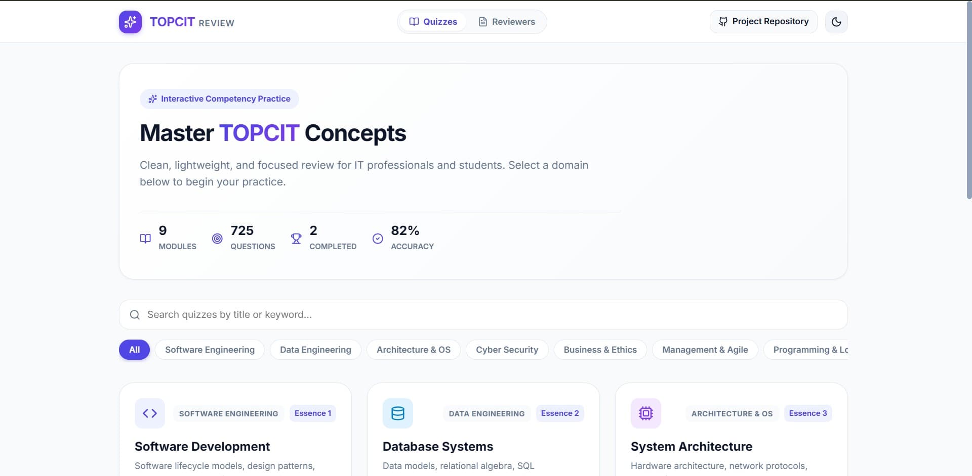Select the All filter chip

coord(134,350)
